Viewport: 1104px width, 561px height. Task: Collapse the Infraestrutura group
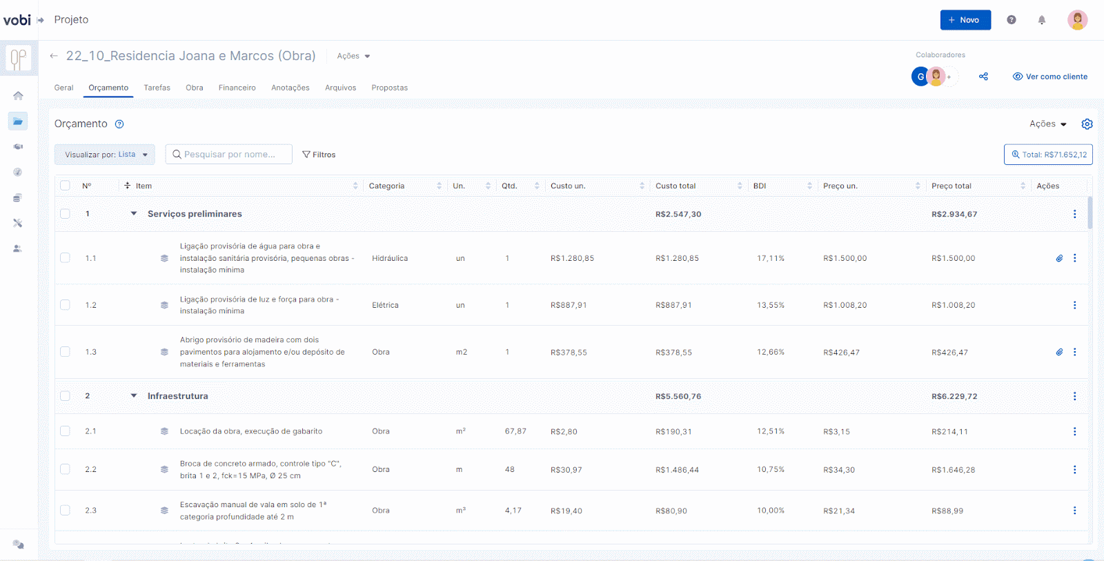[x=134, y=396]
